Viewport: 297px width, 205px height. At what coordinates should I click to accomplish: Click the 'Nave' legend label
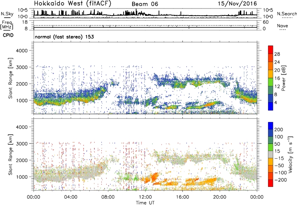[x=283, y=26]
